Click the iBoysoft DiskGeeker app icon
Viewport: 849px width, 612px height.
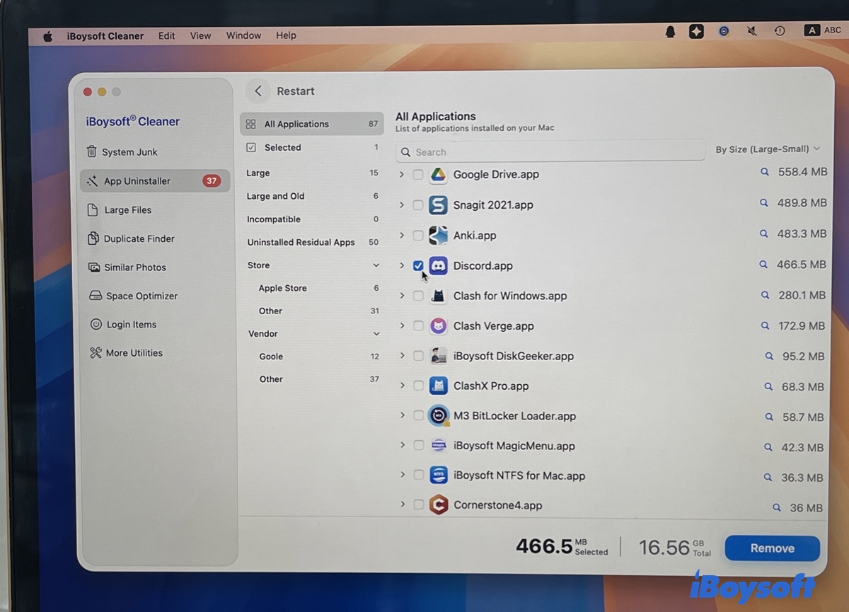[439, 356]
